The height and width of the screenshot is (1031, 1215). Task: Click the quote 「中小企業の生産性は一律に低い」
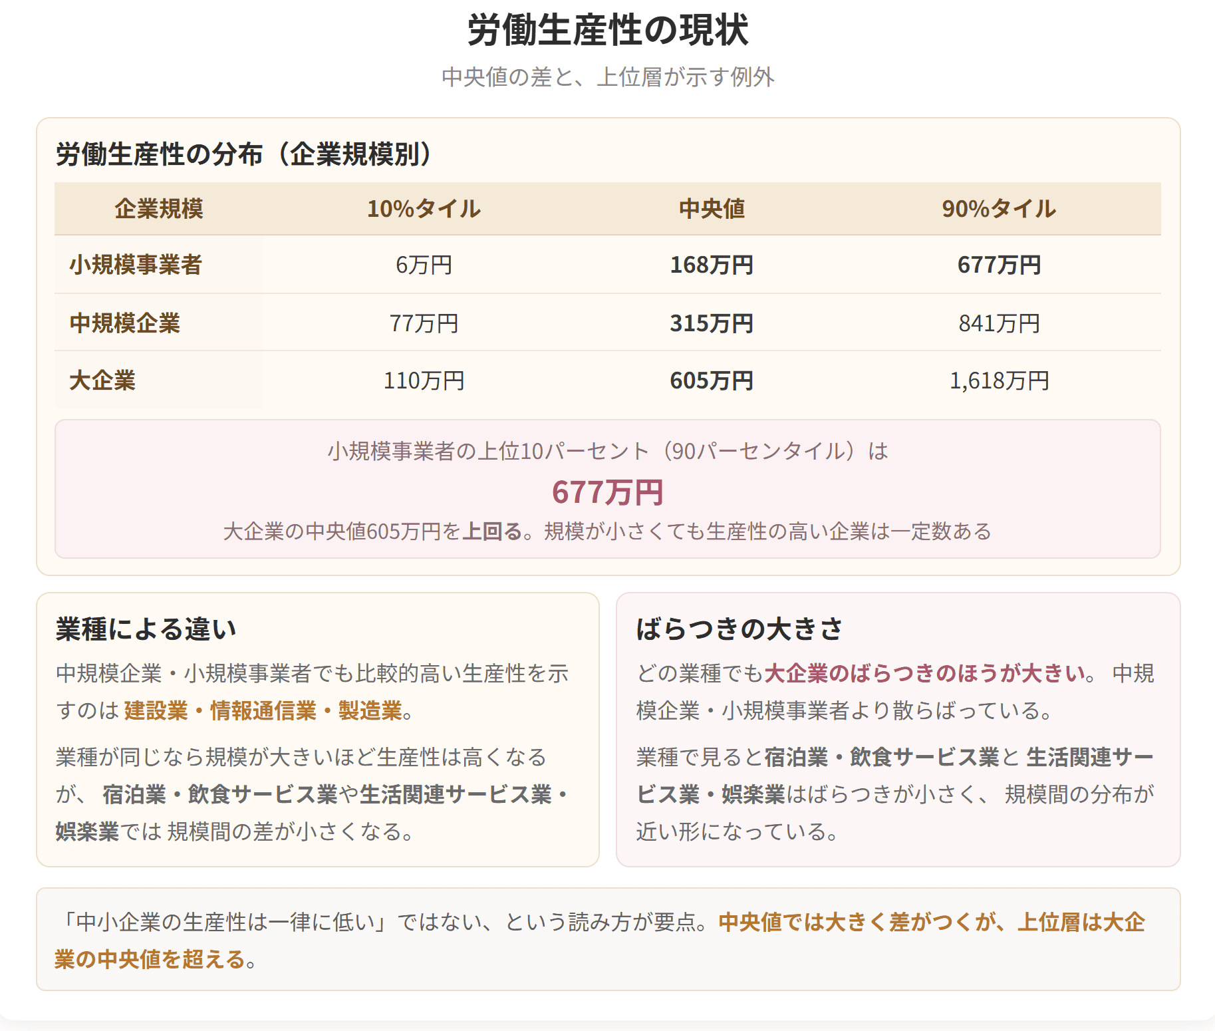coord(226,923)
